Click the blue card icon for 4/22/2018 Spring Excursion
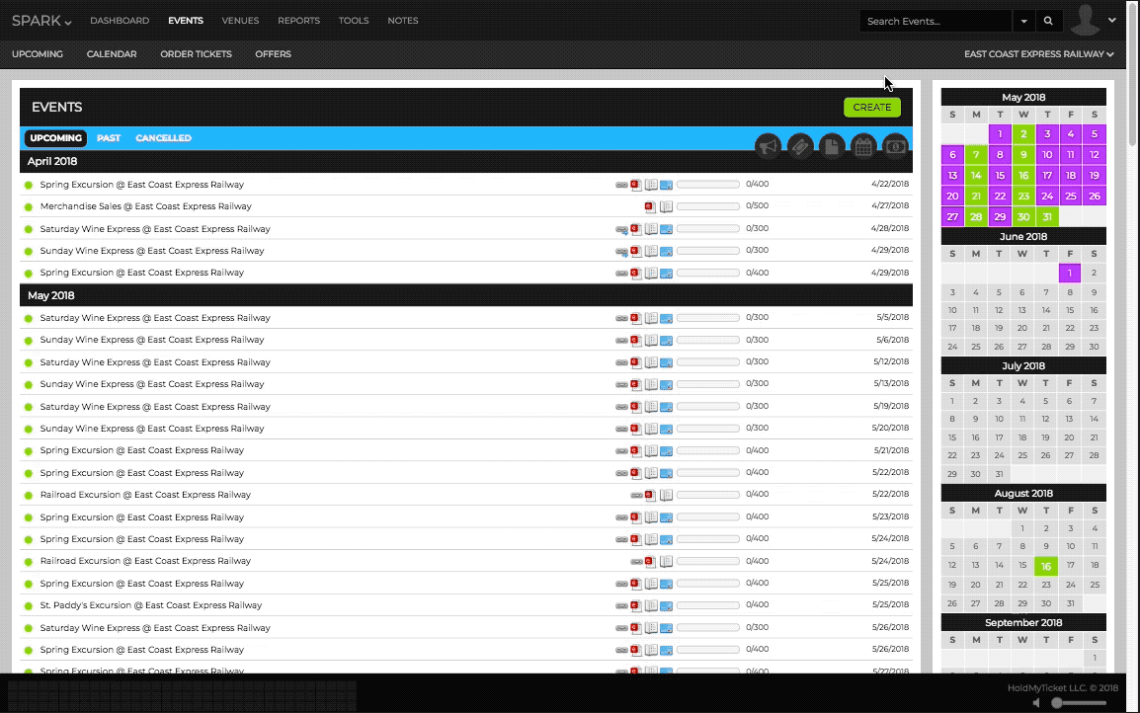Screen dimensions: 1140x713 pyautogui.click(x=666, y=186)
